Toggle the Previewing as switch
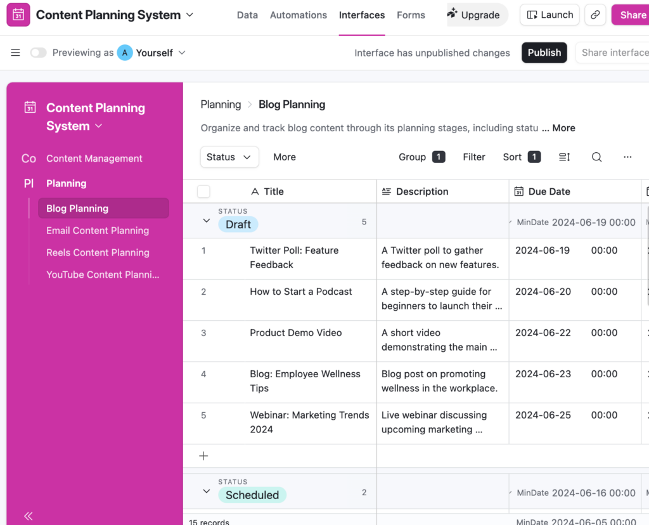 pos(39,53)
